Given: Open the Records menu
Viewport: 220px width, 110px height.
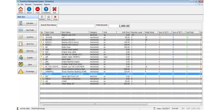Looking at the screenshot, I should tap(28, 4).
